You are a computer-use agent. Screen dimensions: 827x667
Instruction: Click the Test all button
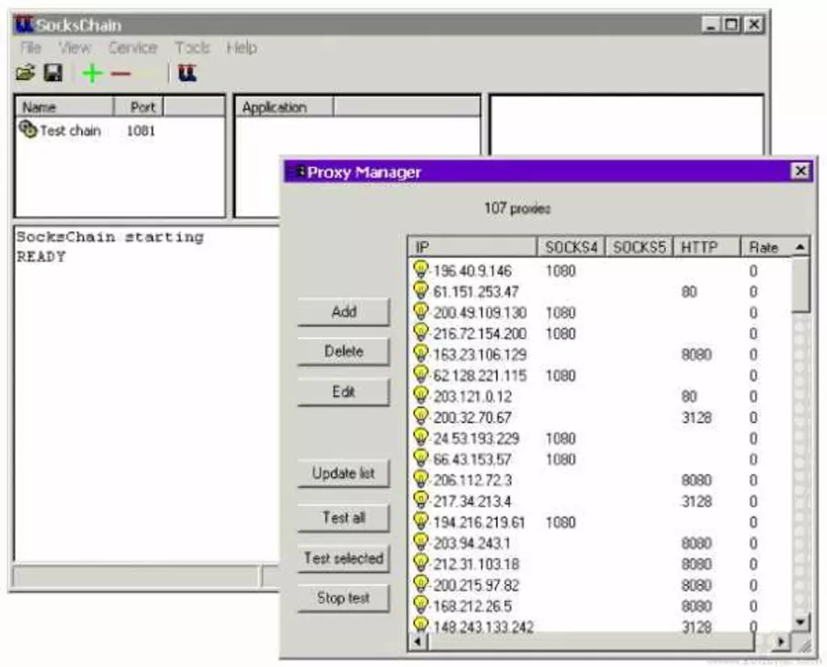pos(343,517)
